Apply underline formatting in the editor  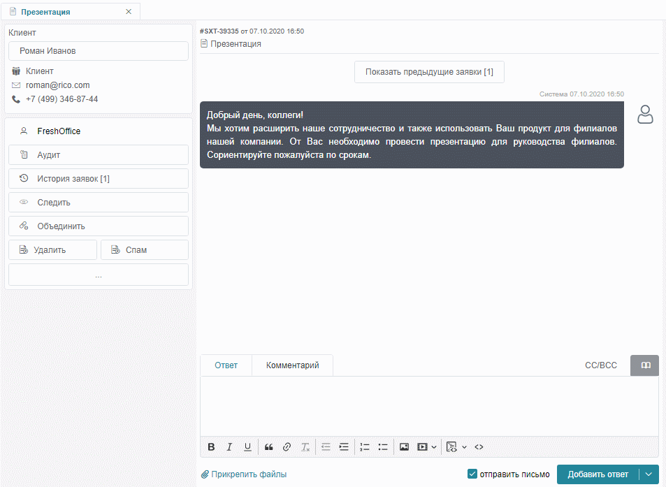(247, 446)
